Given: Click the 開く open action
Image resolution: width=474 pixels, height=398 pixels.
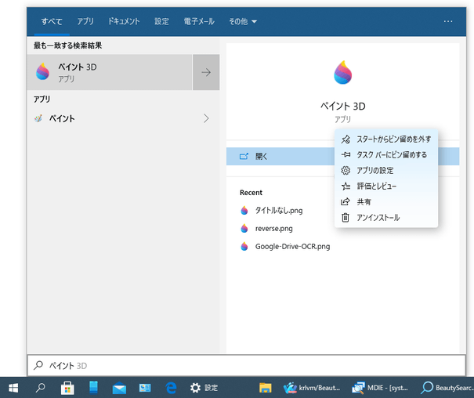Looking at the screenshot, I should (x=280, y=156).
